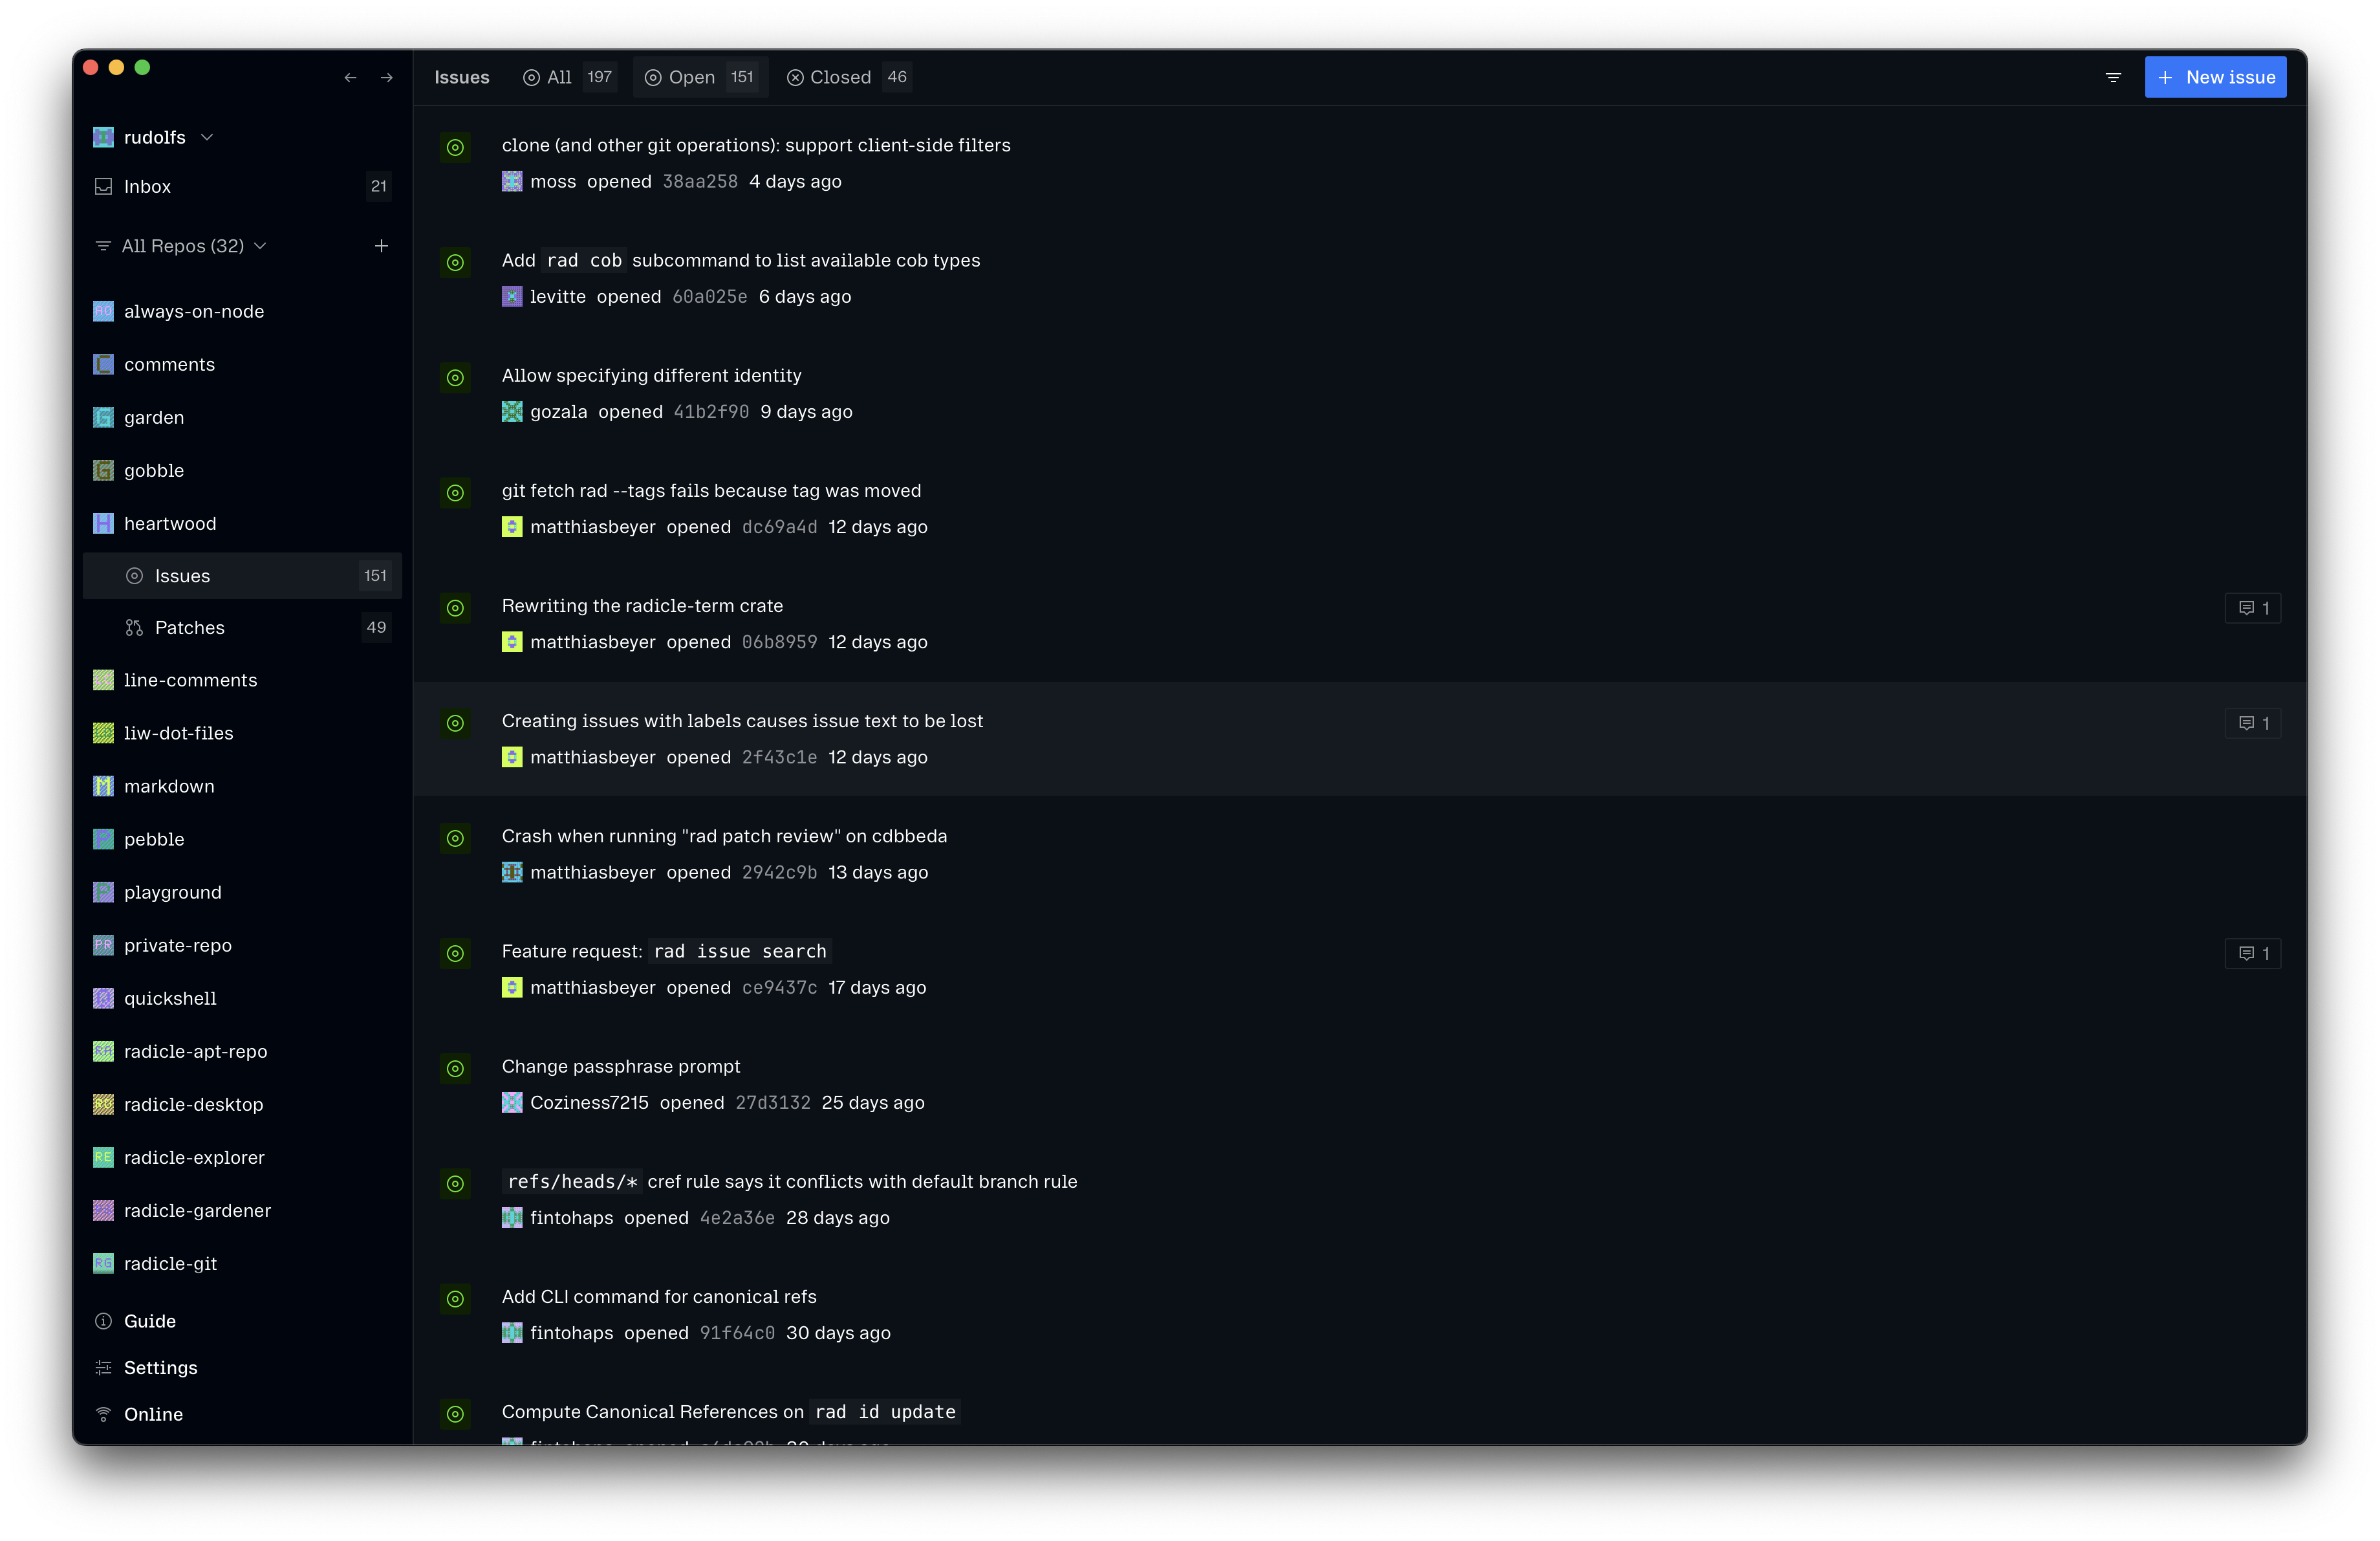
Task: Click gozala's avatar thumbnail
Action: click(x=512, y=412)
